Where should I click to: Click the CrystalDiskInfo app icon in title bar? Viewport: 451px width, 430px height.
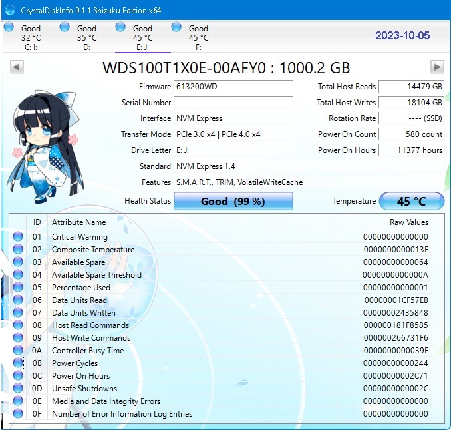[x=10, y=11]
